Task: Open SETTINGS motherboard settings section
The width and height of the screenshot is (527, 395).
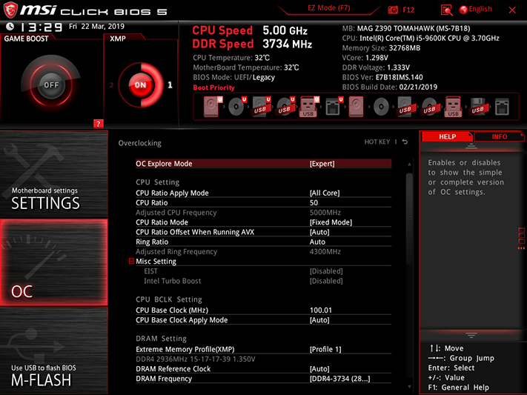Action: (x=54, y=174)
